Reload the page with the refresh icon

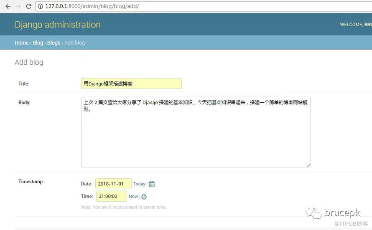pos(29,6)
